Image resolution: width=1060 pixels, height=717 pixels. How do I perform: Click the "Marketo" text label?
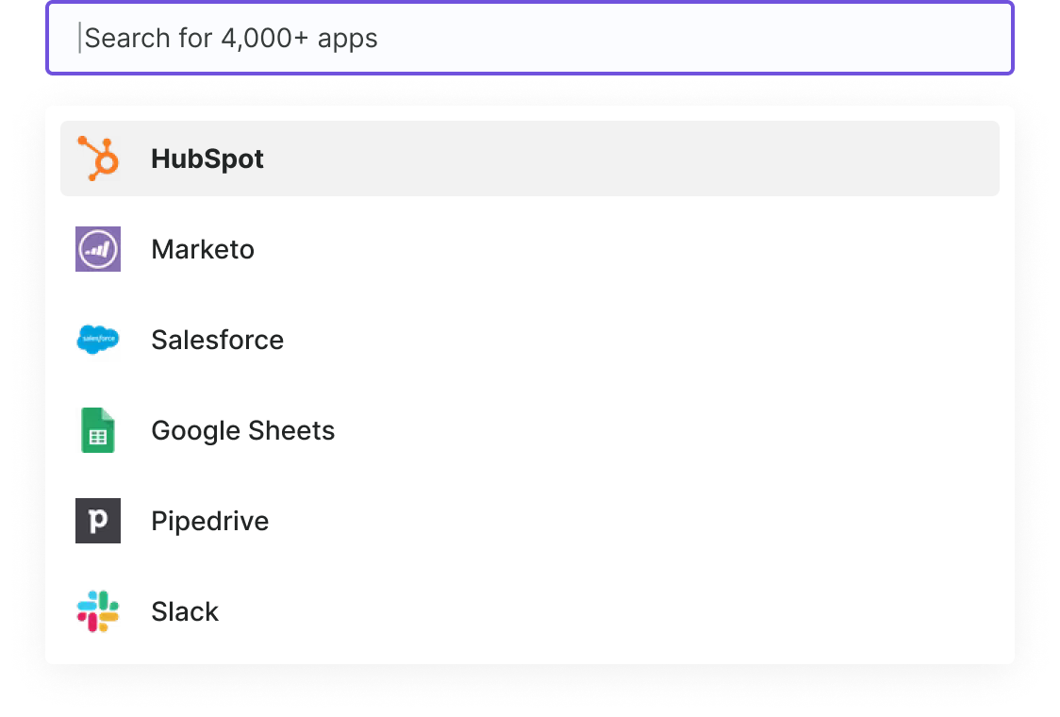pyautogui.click(x=203, y=250)
